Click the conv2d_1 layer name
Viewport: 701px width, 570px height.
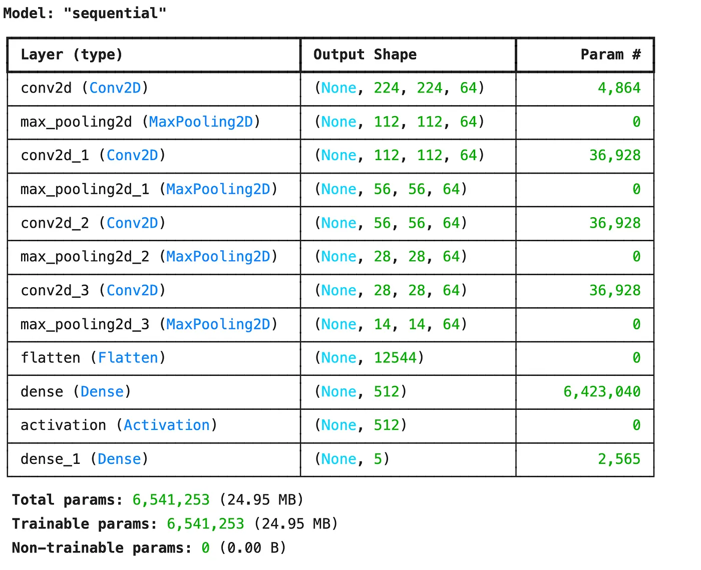point(55,156)
